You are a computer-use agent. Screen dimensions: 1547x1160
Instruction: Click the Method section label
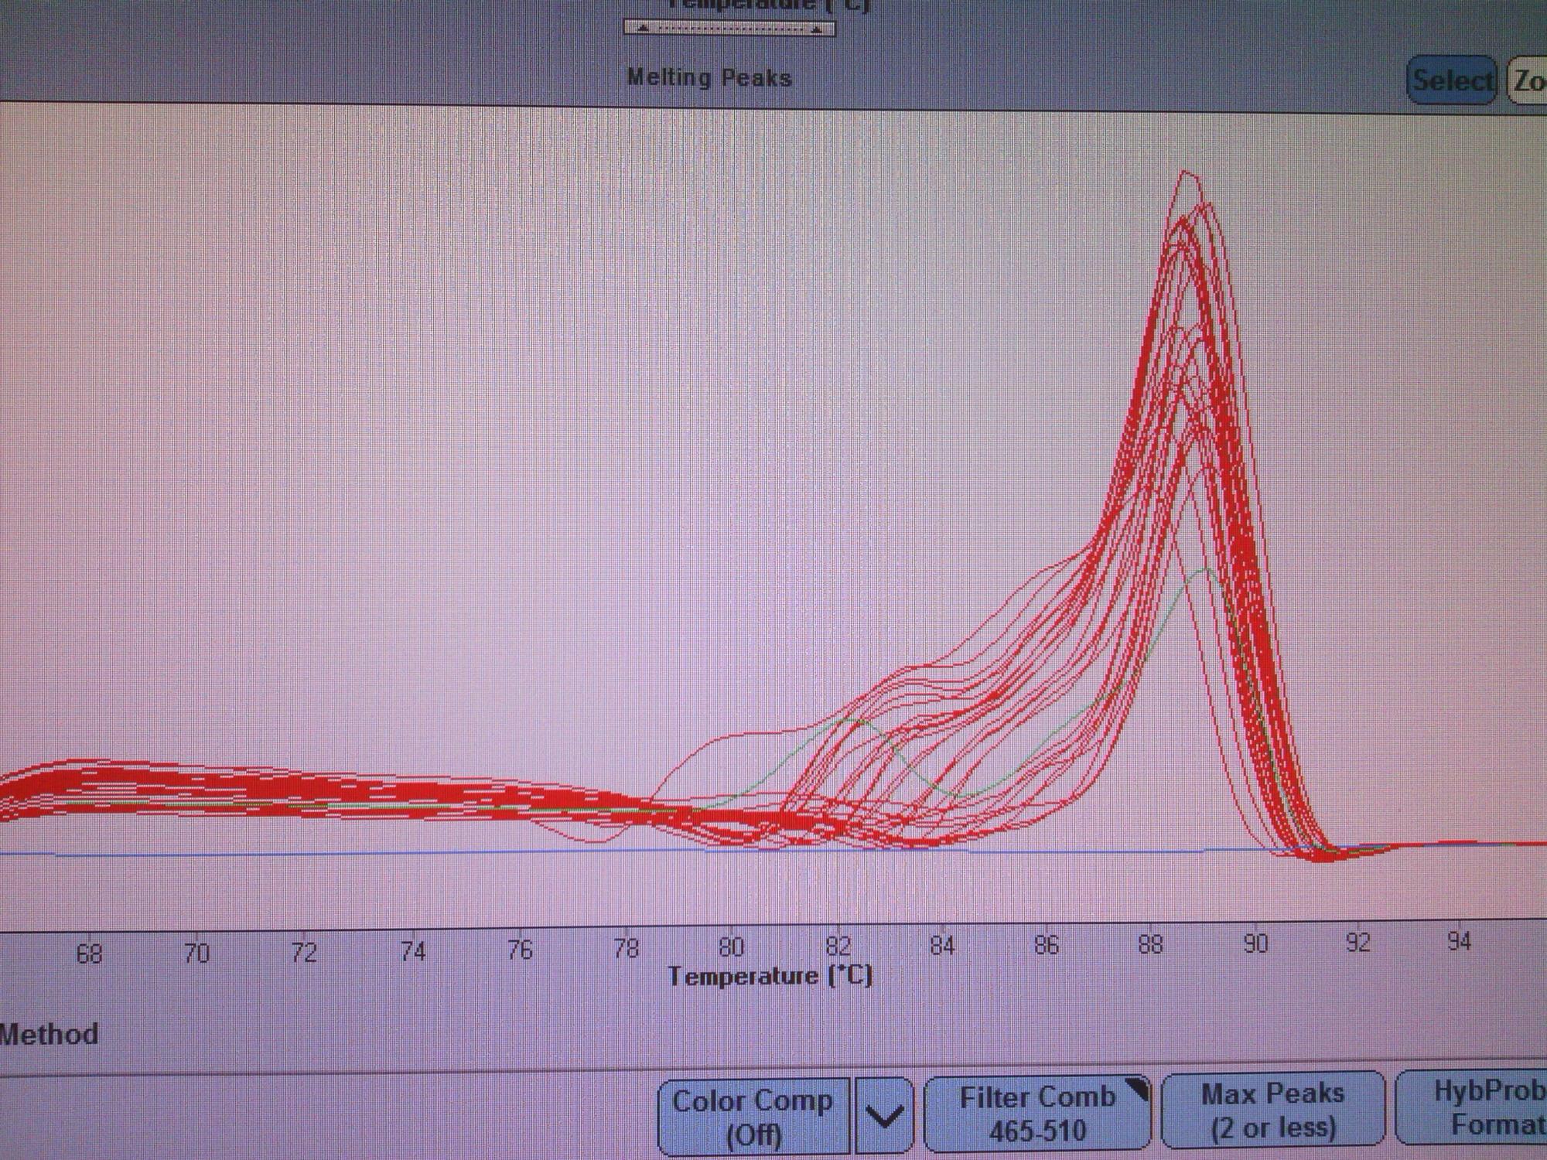click(50, 1035)
